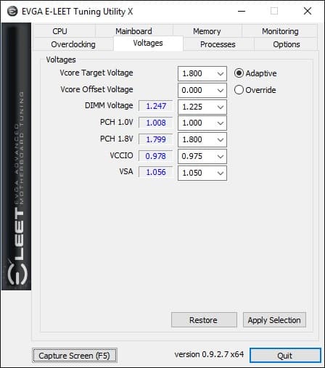325x368 pixels.
Task: Expand the PCH 1.0V dropdown arrow
Action: 221,123
